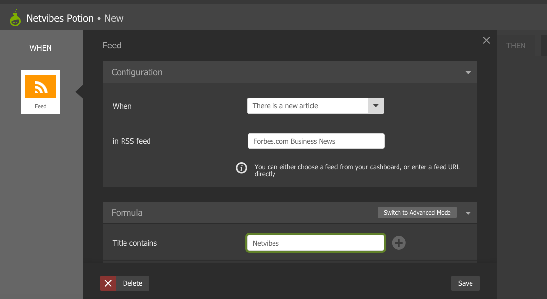Open the THEN tab
Image resolution: width=547 pixels, height=299 pixels.
pos(516,46)
